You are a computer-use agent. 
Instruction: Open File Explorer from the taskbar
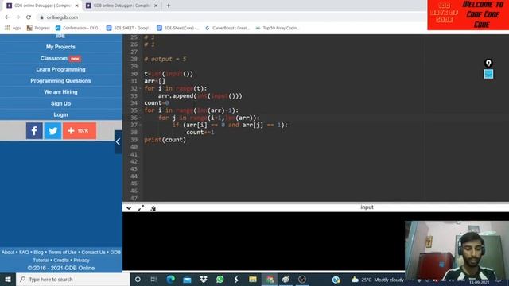coord(253,279)
